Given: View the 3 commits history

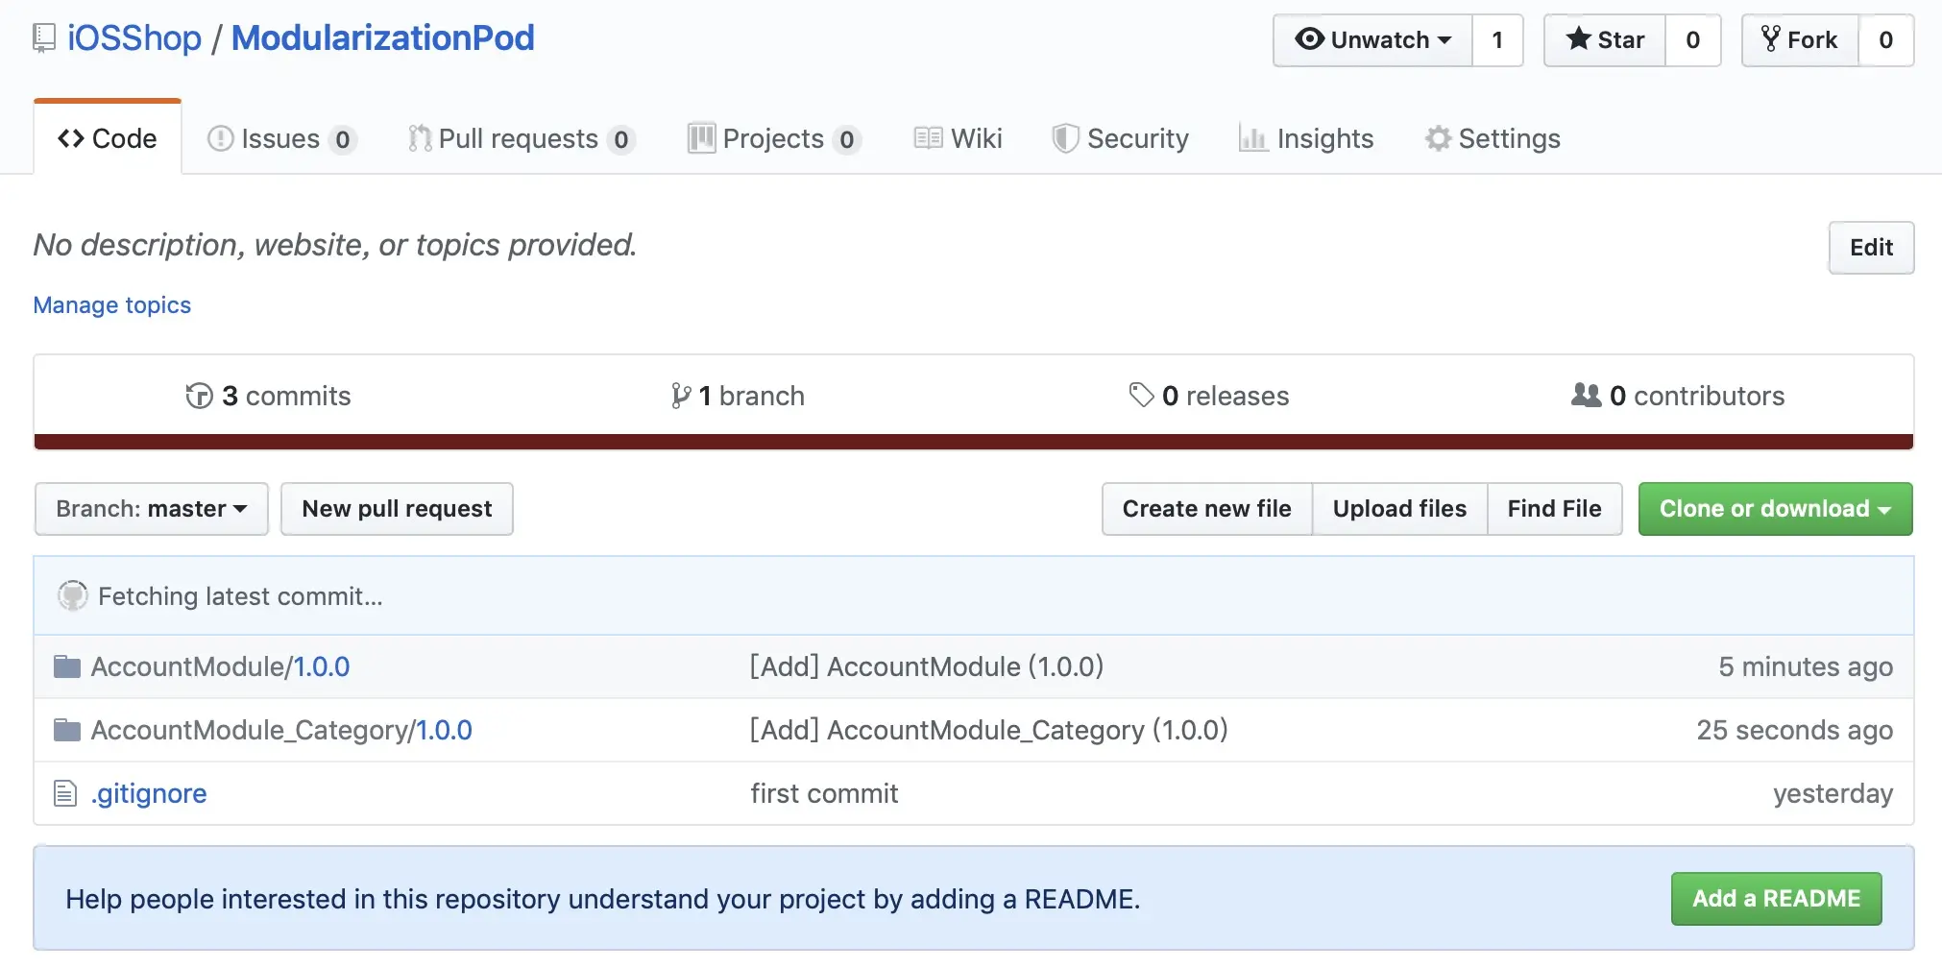Looking at the screenshot, I should [268, 396].
